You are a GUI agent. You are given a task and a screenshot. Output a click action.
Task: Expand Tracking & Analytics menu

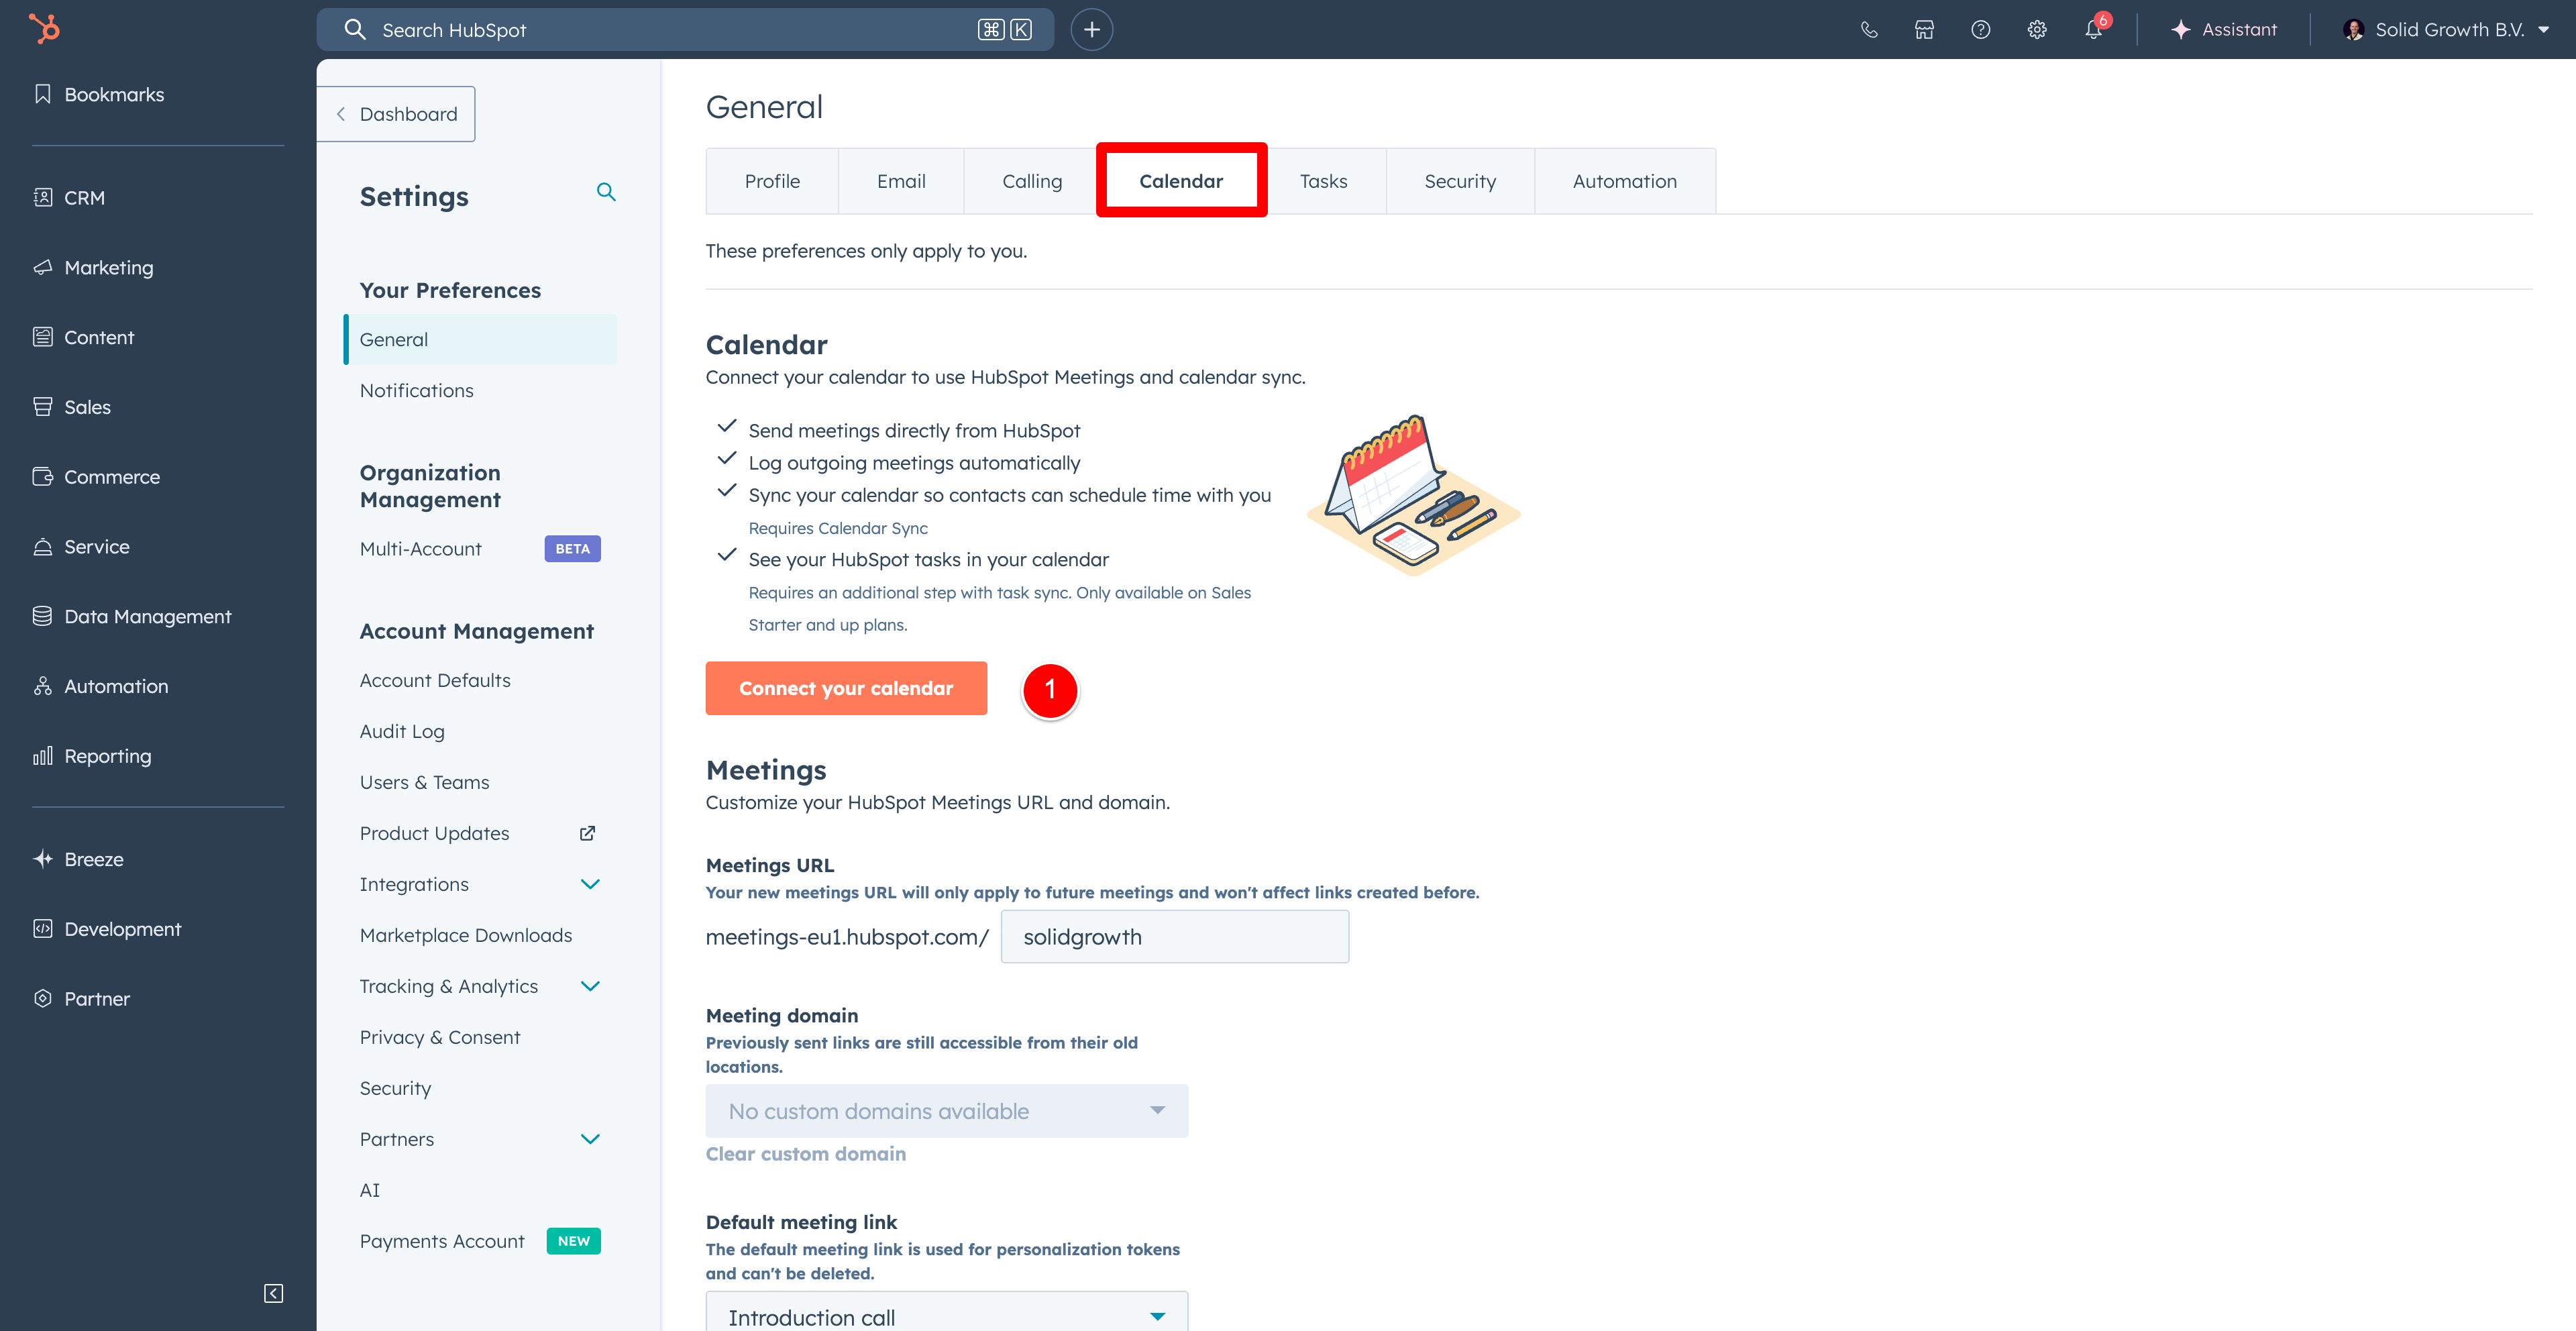point(590,986)
